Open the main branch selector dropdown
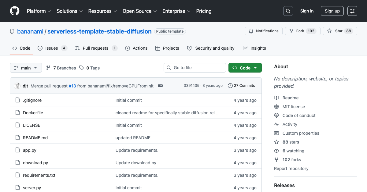The image size is (367, 192). pos(26,68)
